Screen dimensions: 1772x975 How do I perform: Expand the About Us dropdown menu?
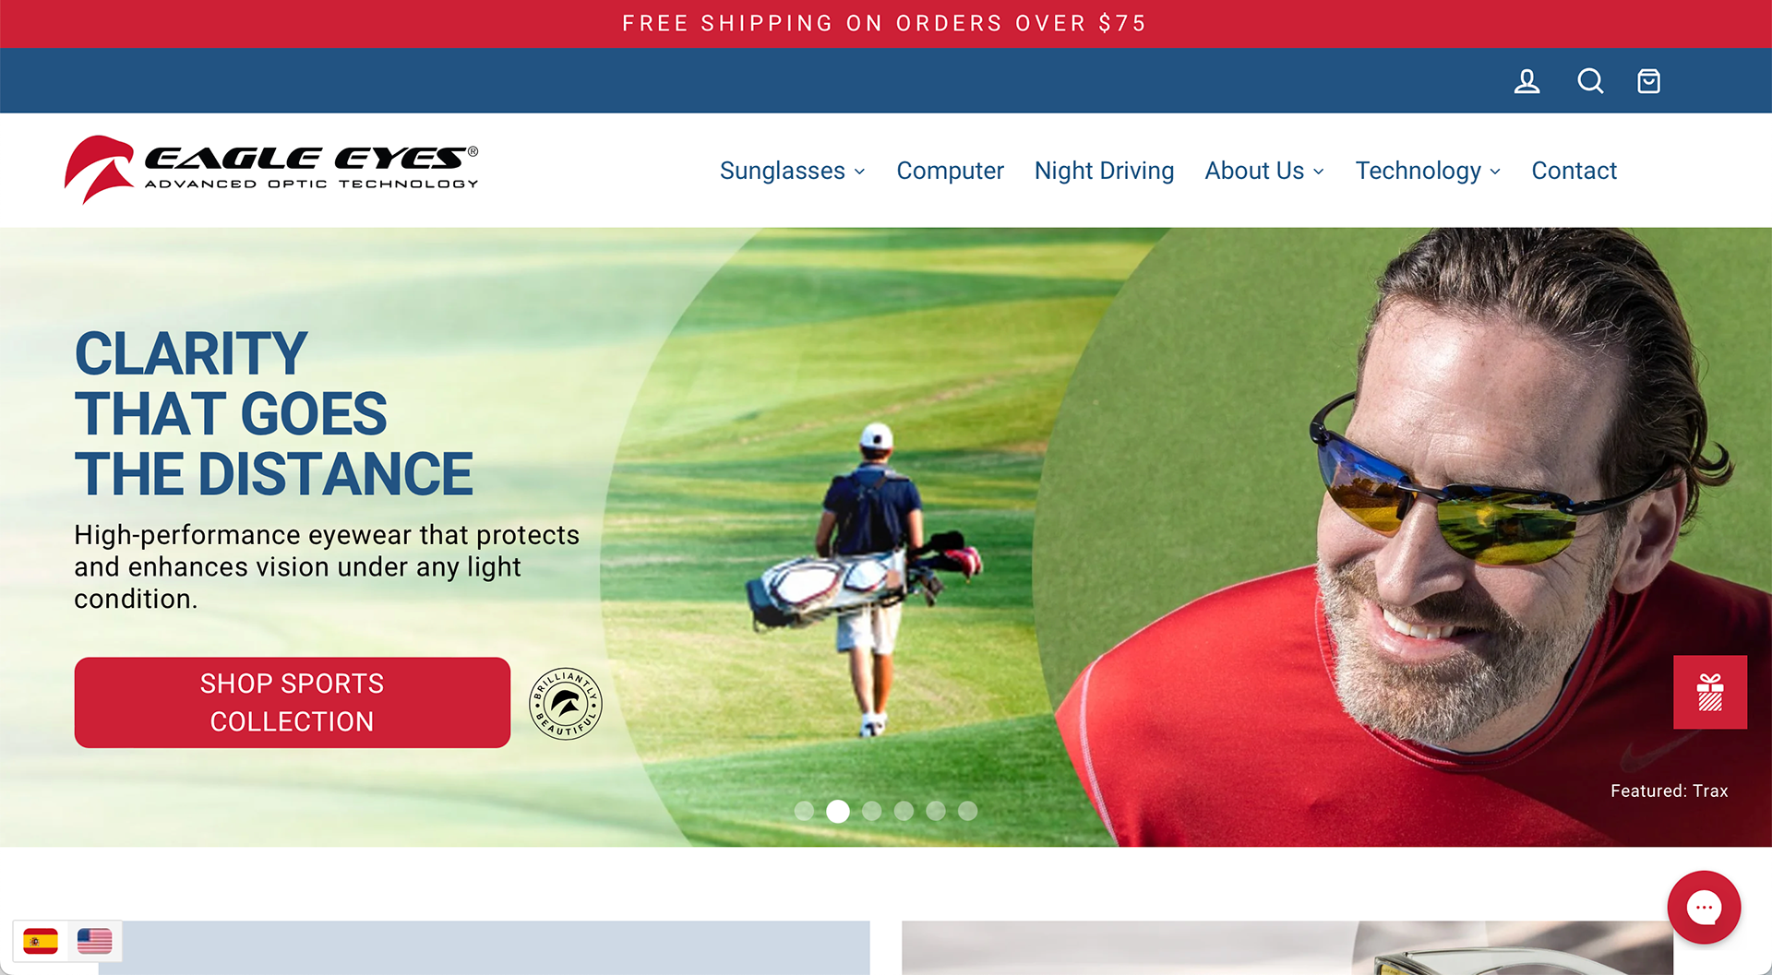pyautogui.click(x=1264, y=171)
